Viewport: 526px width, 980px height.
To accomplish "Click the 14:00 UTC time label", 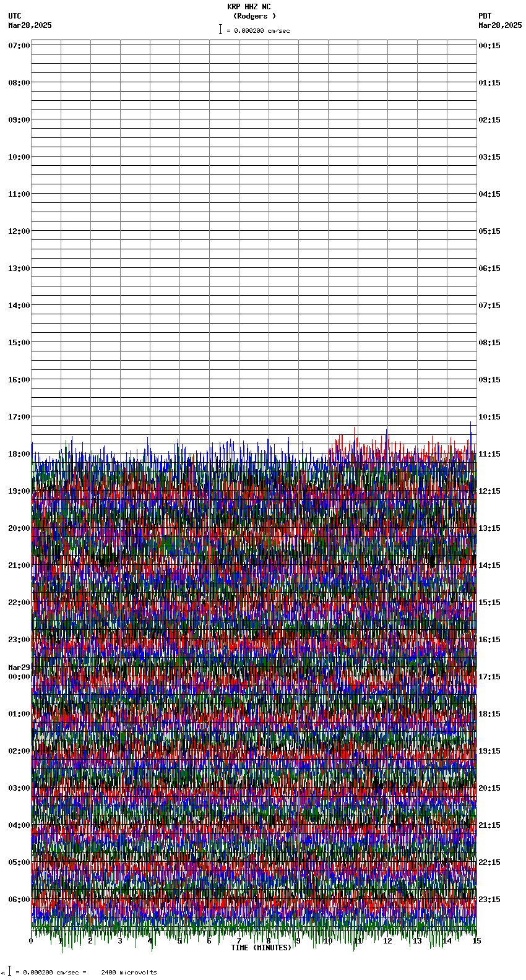I will pyautogui.click(x=19, y=306).
